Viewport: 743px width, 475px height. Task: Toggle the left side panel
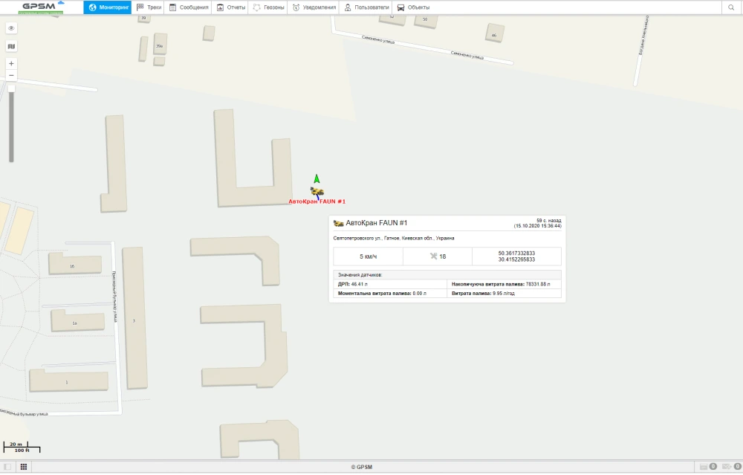[7, 467]
